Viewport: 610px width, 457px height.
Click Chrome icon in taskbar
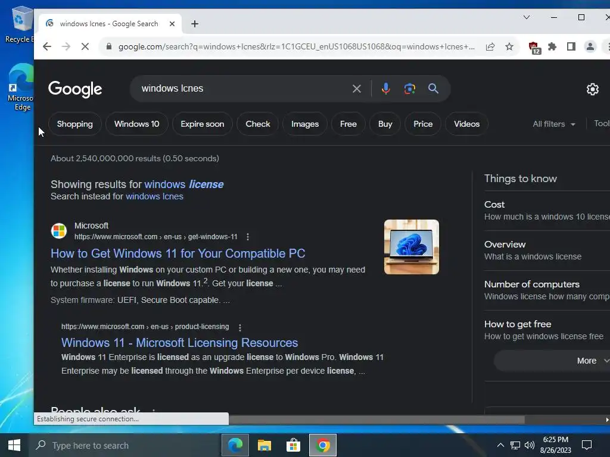[322, 445]
